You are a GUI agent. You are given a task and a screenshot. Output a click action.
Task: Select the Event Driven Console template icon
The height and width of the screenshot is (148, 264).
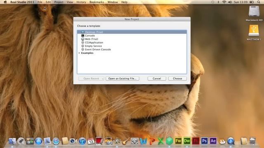(x=82, y=49)
